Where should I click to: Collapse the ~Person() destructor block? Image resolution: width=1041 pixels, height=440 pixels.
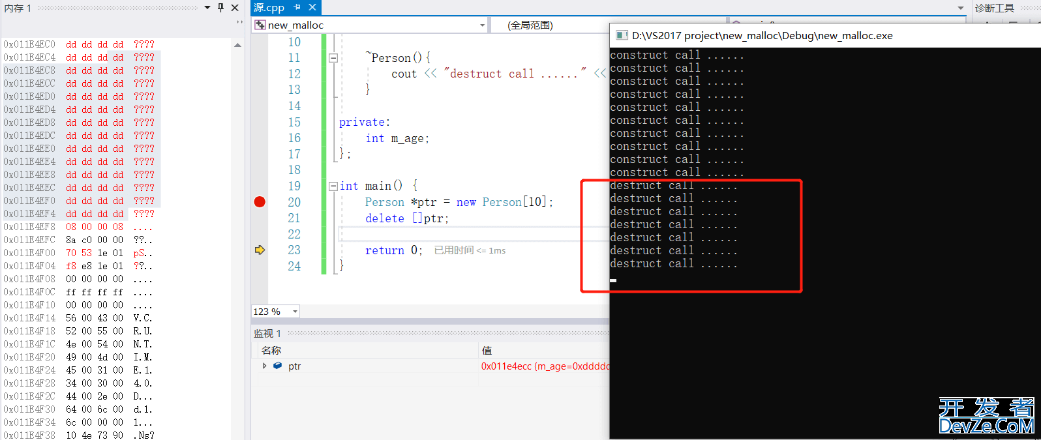click(x=333, y=57)
